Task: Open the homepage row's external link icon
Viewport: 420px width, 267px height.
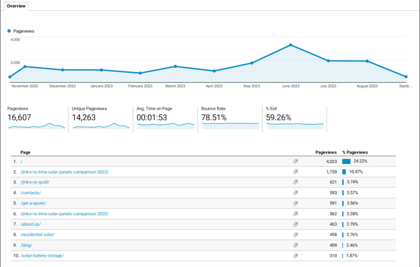Action: coord(295,161)
